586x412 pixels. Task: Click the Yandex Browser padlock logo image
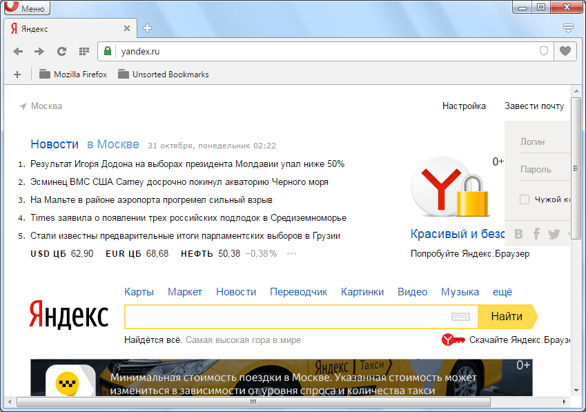pos(450,186)
